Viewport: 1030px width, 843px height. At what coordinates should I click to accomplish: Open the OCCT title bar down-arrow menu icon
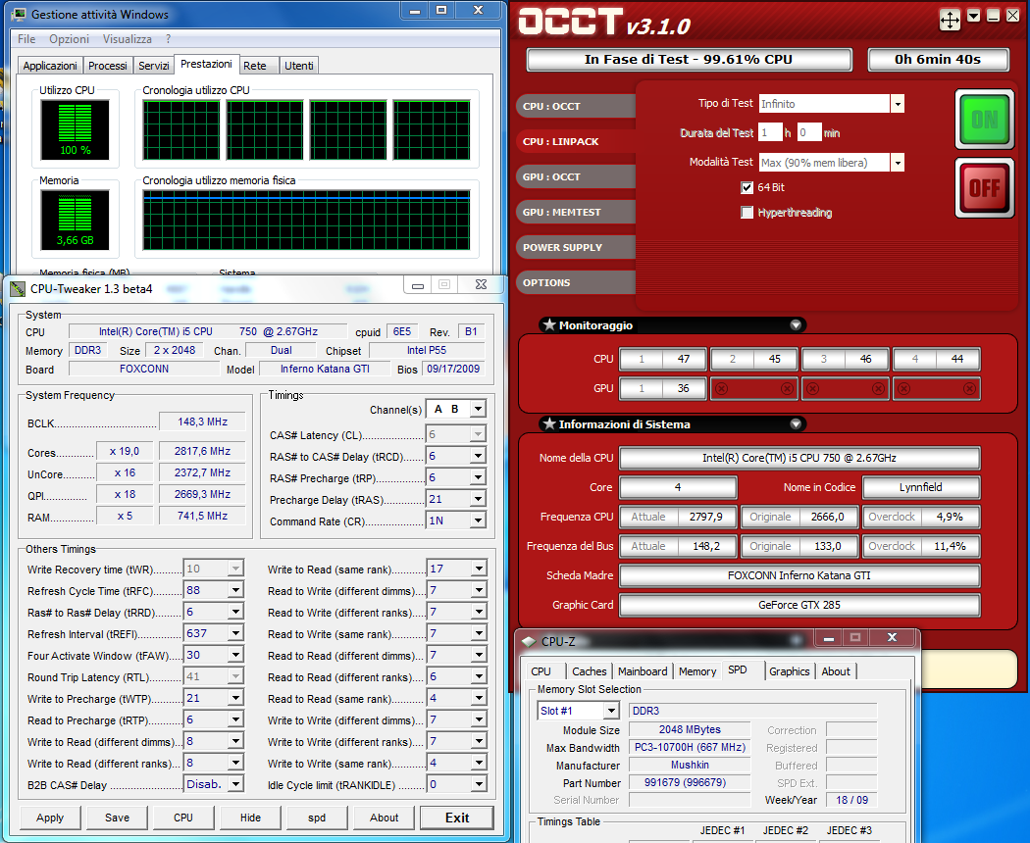[x=974, y=16]
